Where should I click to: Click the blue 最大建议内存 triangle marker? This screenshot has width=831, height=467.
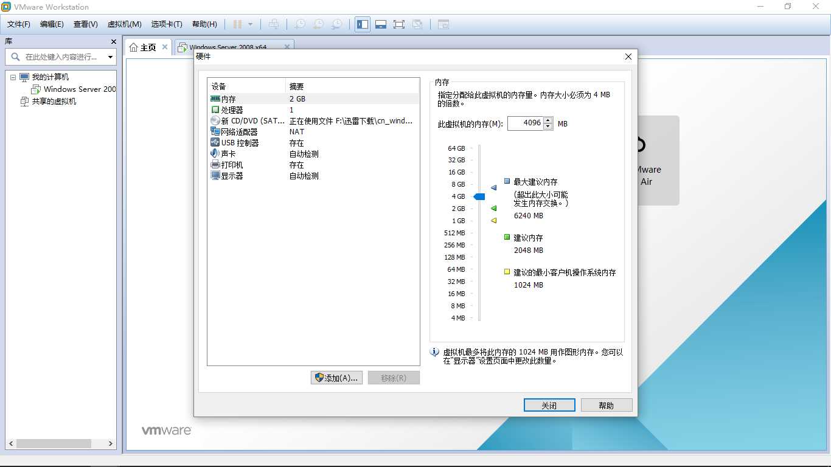click(x=493, y=188)
